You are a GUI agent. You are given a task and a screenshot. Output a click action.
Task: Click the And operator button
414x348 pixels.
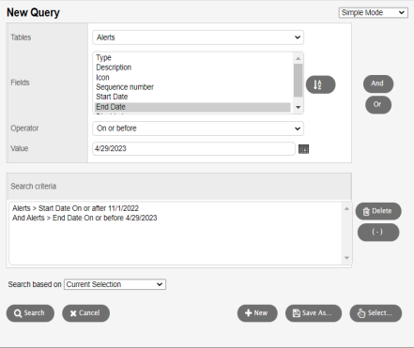pos(378,83)
